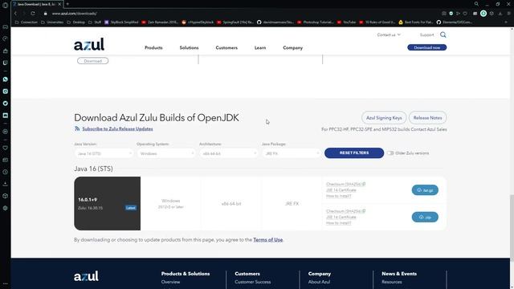Open Twitch in the sidebar
514x289 pixels.
tap(6, 63)
